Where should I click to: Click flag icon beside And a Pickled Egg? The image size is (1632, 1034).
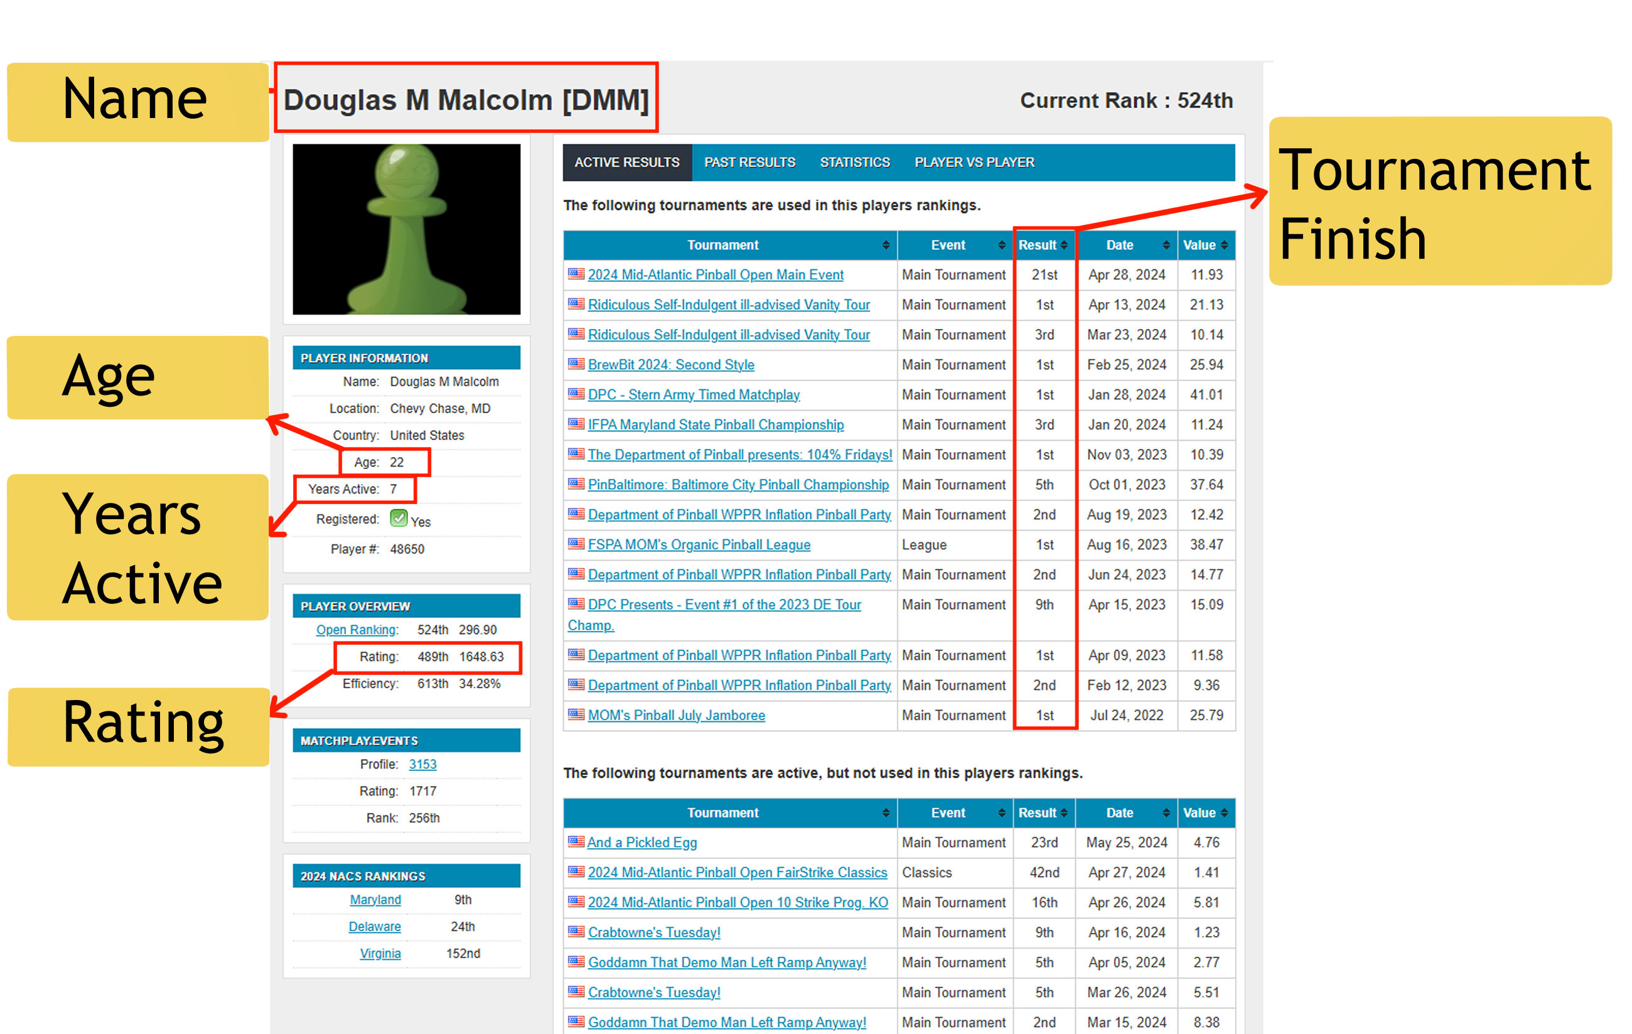click(x=576, y=842)
